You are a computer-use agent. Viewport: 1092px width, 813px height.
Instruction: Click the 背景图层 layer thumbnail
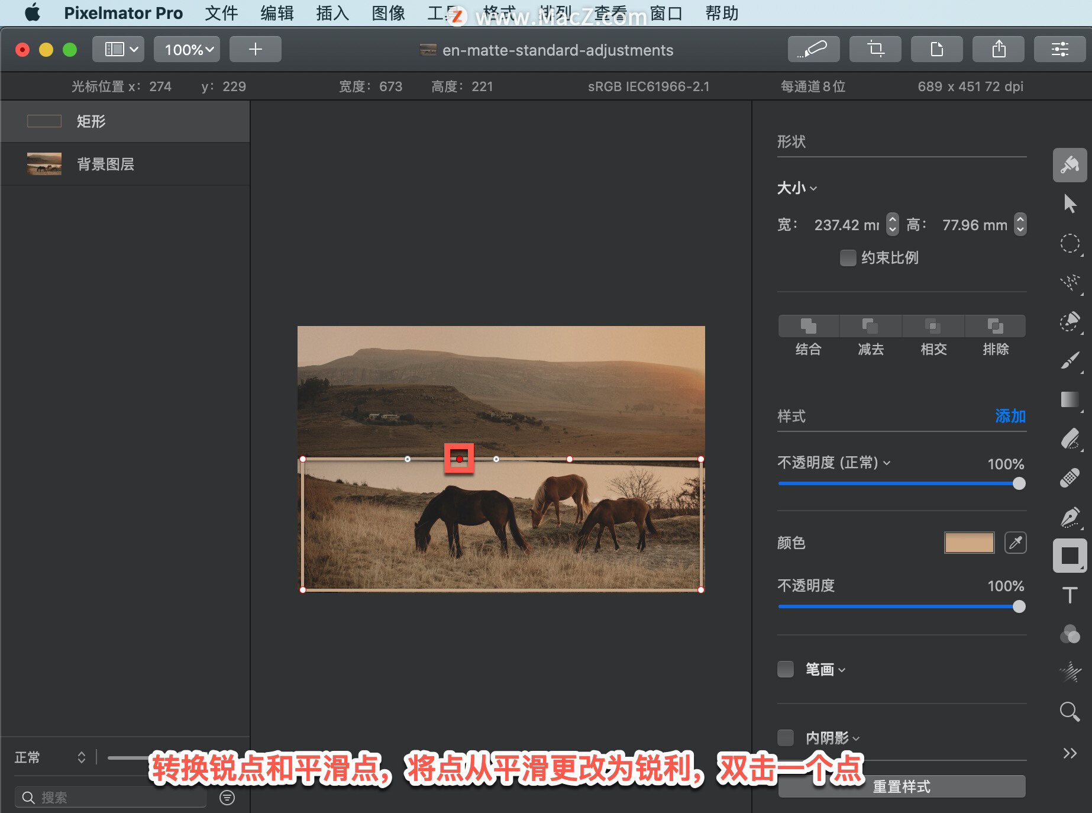(44, 164)
